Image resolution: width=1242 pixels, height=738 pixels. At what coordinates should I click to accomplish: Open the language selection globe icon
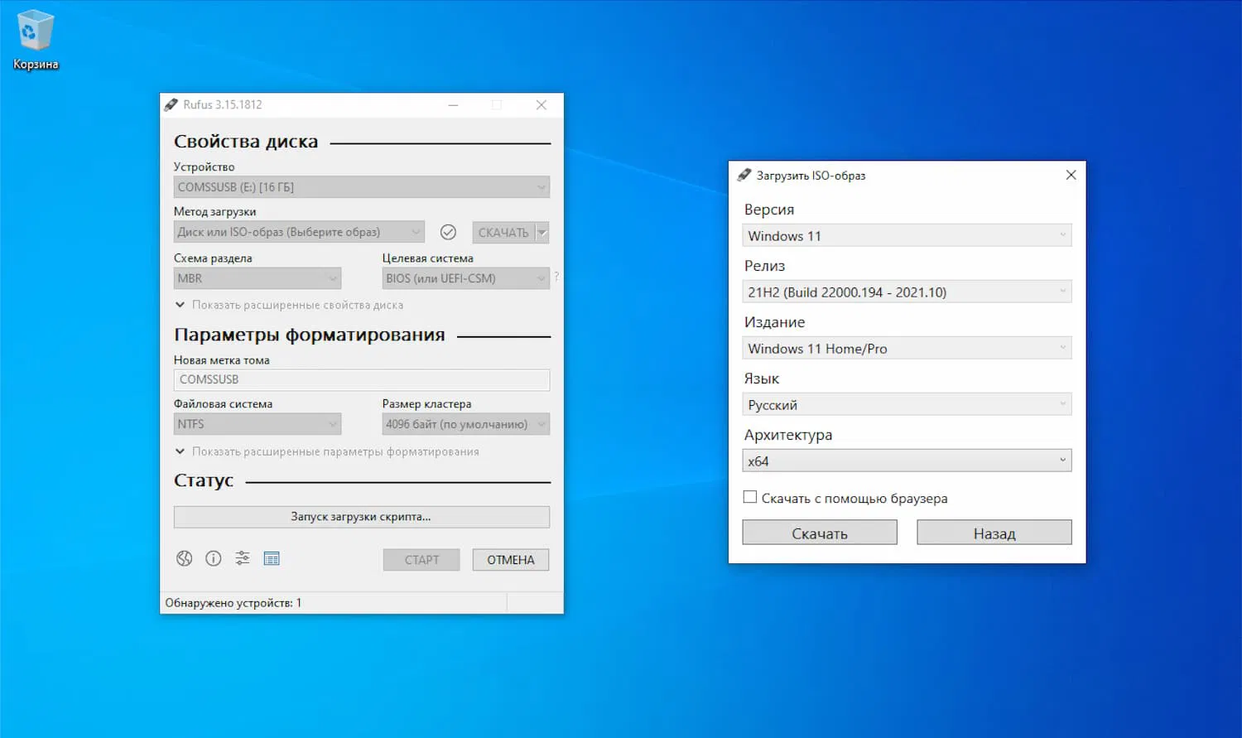click(x=184, y=558)
